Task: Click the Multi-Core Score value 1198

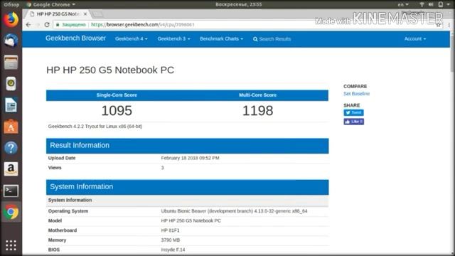Action: pos(257,111)
